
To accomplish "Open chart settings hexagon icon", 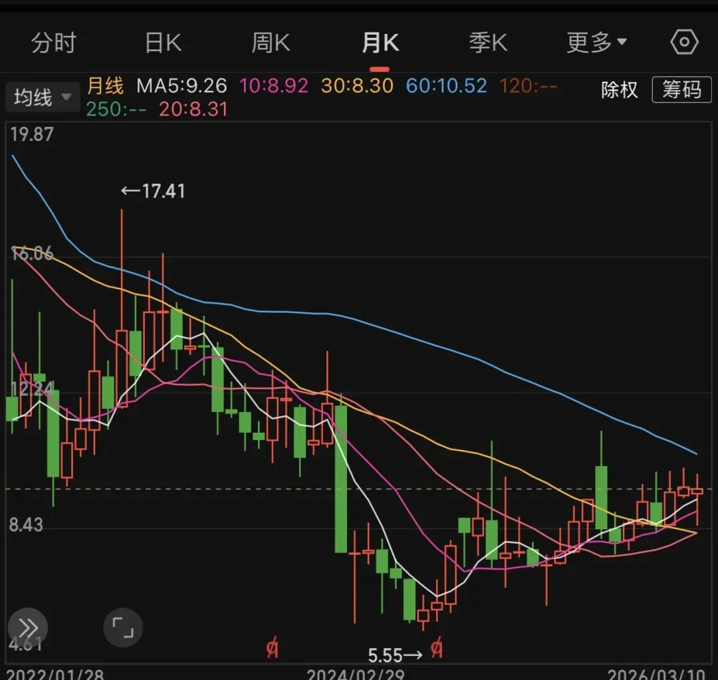I will coord(684,42).
